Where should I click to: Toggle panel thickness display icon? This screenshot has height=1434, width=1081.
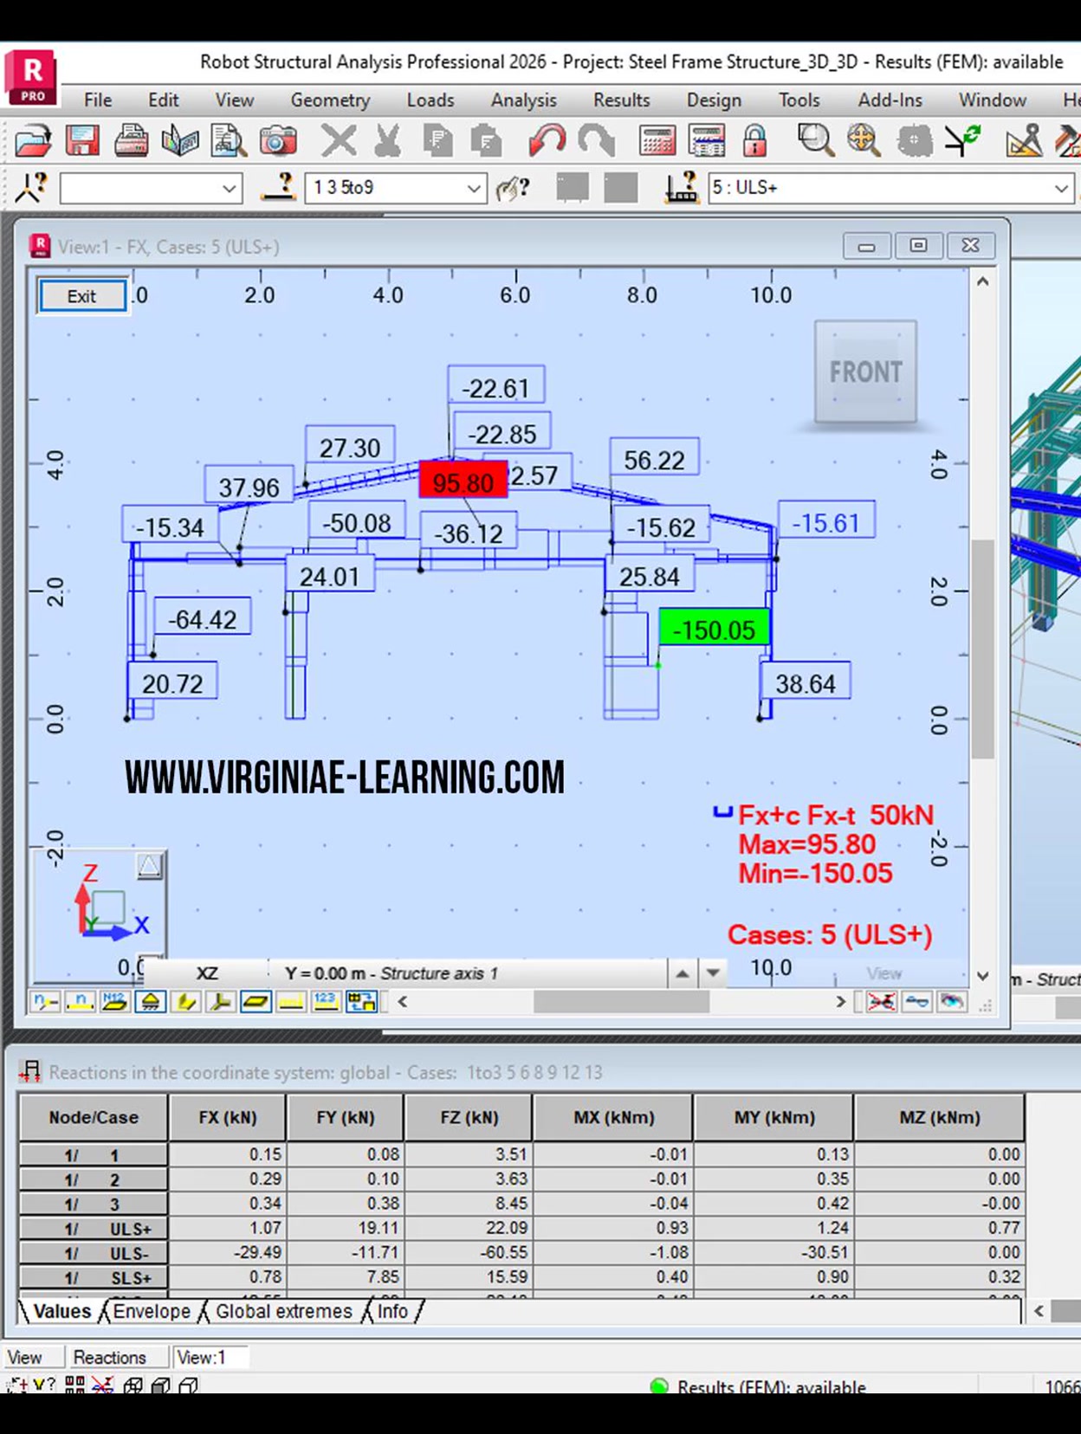[256, 1002]
